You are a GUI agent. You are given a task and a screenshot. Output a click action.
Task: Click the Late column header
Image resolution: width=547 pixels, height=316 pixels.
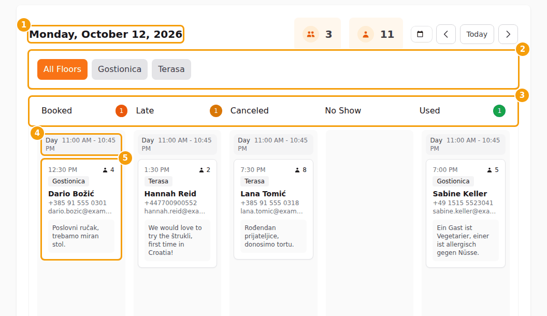point(145,110)
